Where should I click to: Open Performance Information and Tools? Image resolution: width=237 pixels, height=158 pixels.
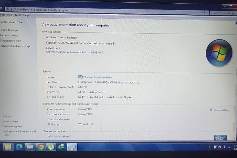(x=20, y=133)
